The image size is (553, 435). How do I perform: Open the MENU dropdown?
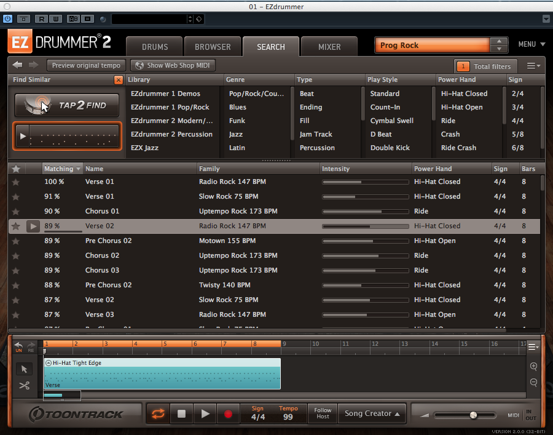click(531, 44)
